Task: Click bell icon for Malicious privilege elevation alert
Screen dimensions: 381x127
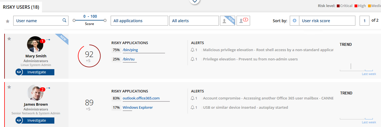Action: pyautogui.click(x=193, y=50)
